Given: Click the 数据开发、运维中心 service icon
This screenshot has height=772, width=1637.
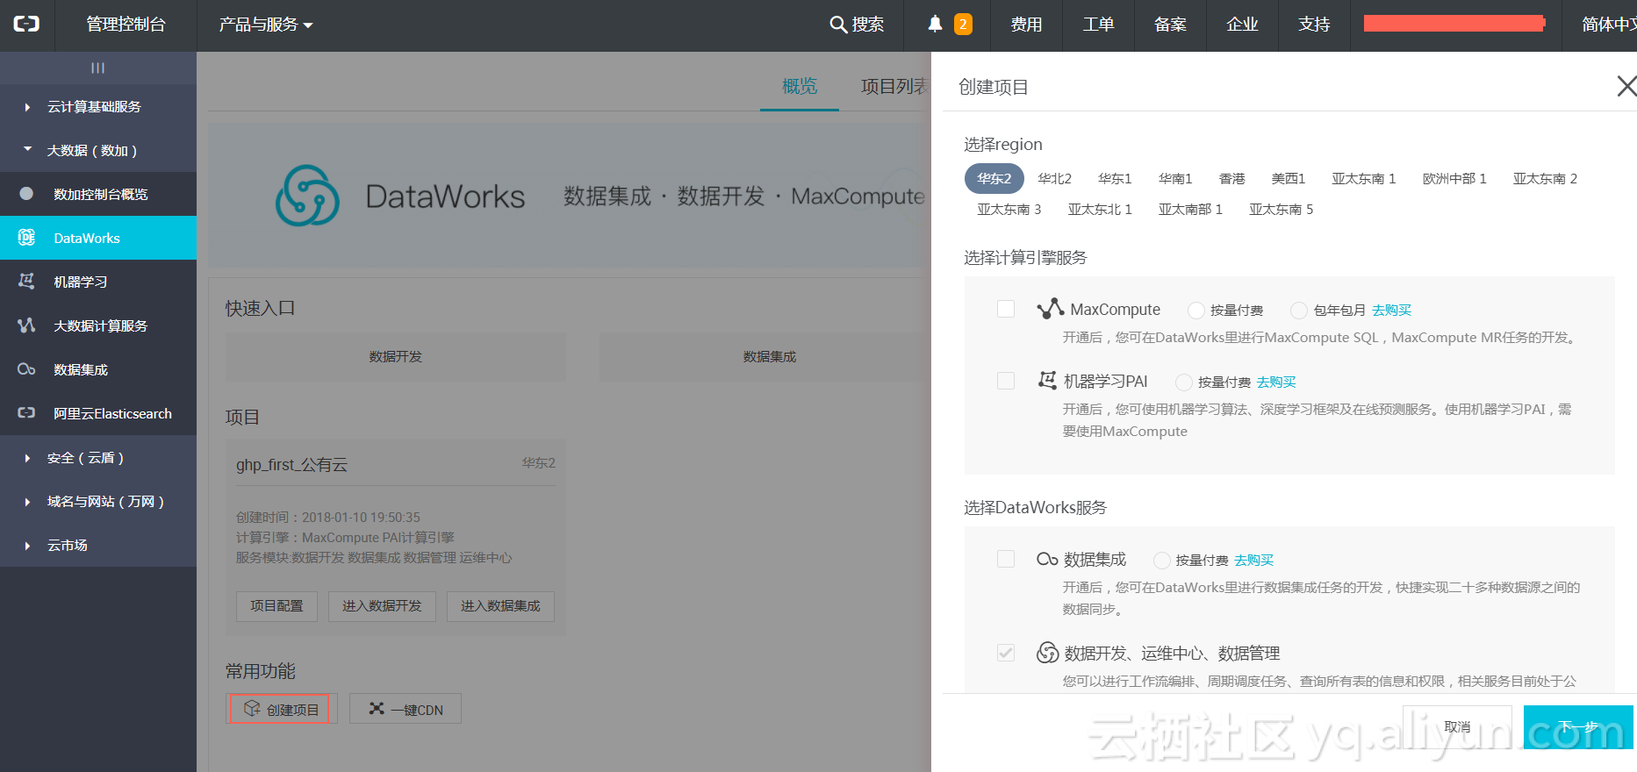Looking at the screenshot, I should pos(1048,653).
